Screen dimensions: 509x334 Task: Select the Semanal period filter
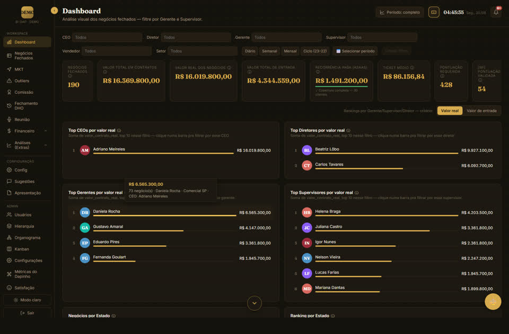[269, 51]
